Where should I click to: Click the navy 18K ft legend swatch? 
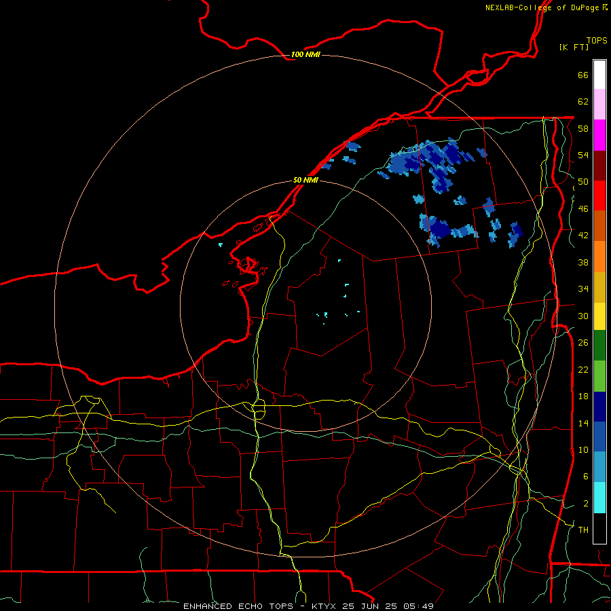coord(599,407)
